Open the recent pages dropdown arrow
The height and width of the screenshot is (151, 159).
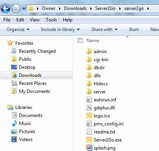pyautogui.click(x=24, y=9)
